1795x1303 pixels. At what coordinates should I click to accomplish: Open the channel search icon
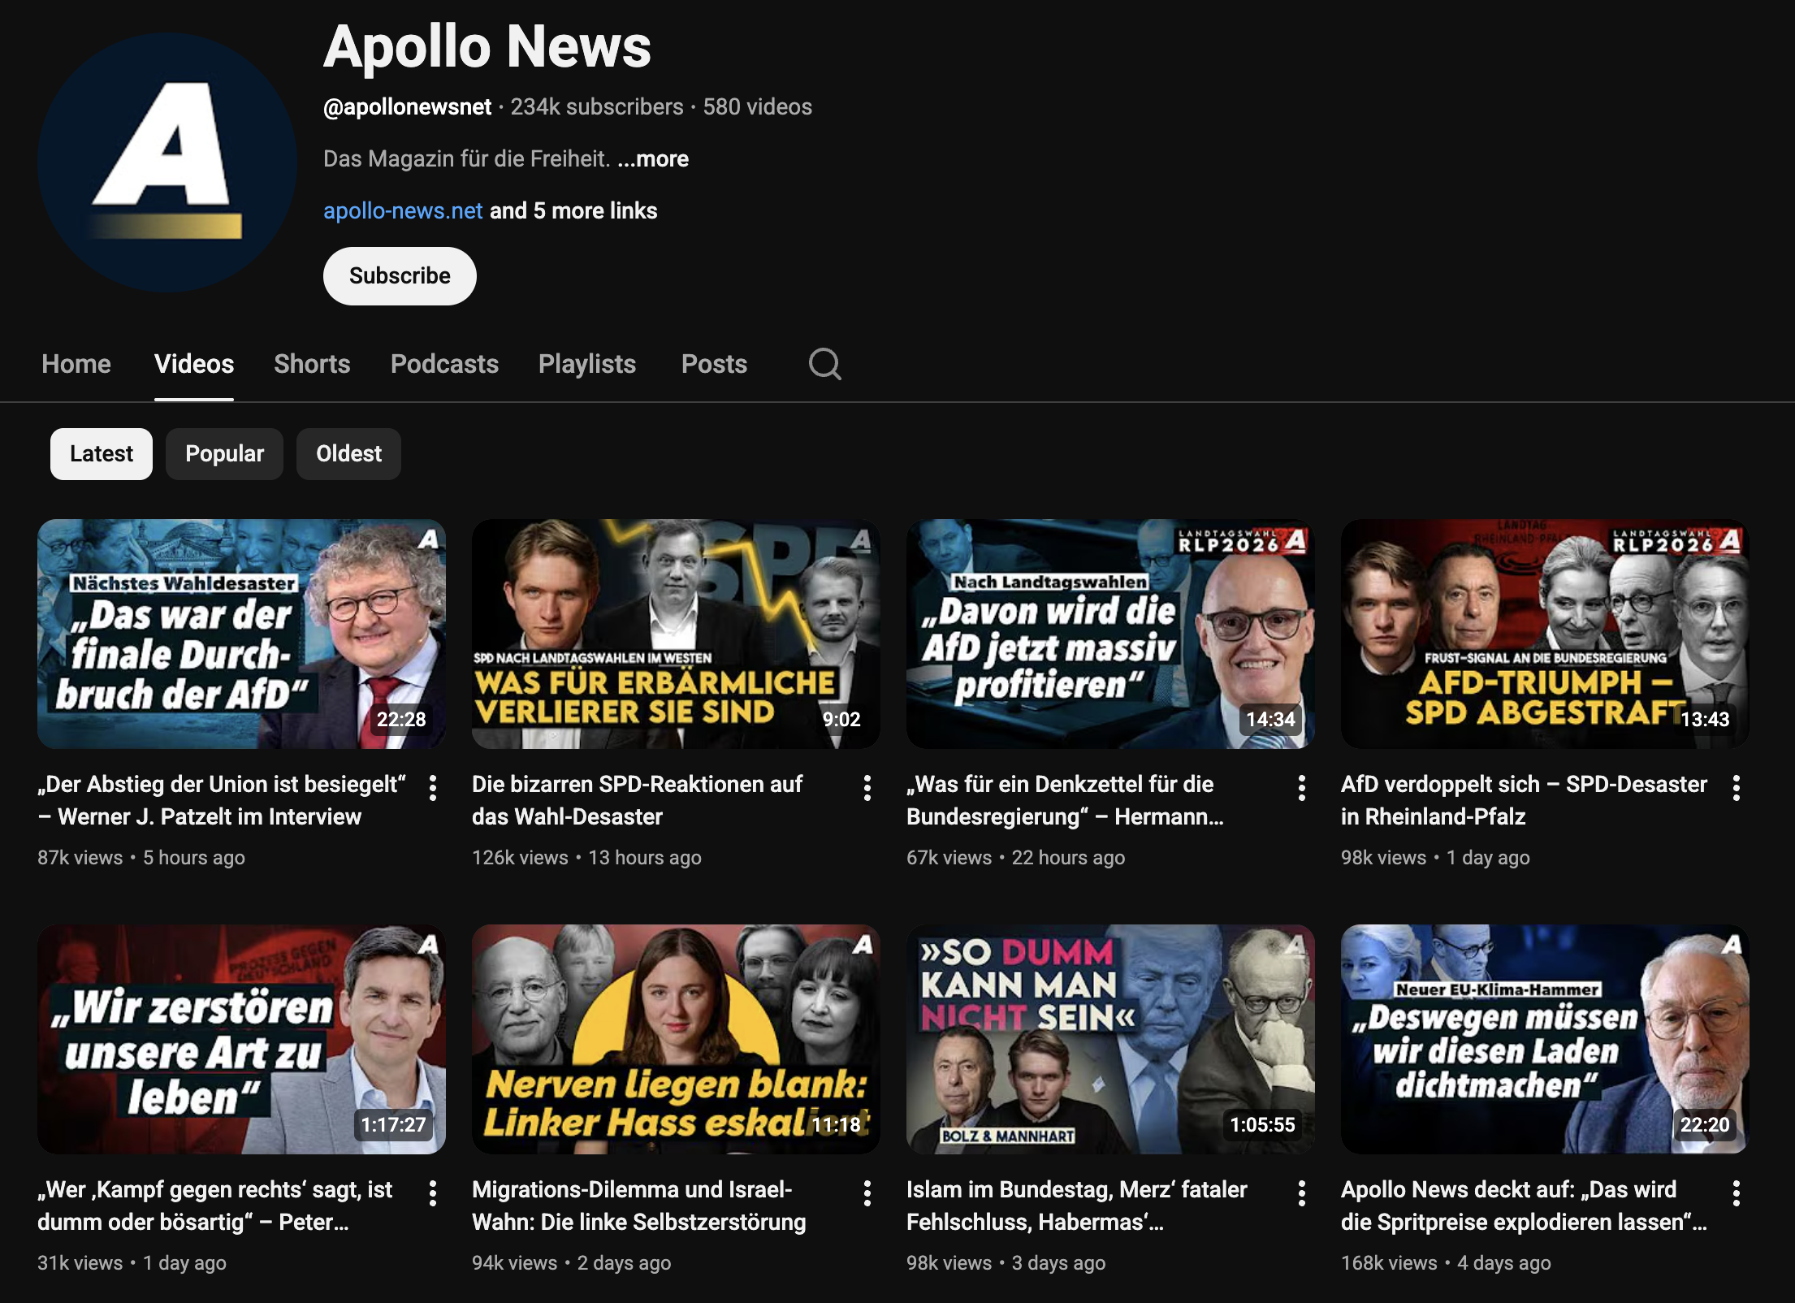(x=825, y=364)
